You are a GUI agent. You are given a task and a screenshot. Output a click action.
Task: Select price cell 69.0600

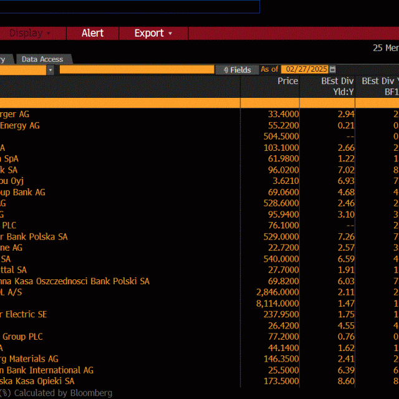point(283,192)
